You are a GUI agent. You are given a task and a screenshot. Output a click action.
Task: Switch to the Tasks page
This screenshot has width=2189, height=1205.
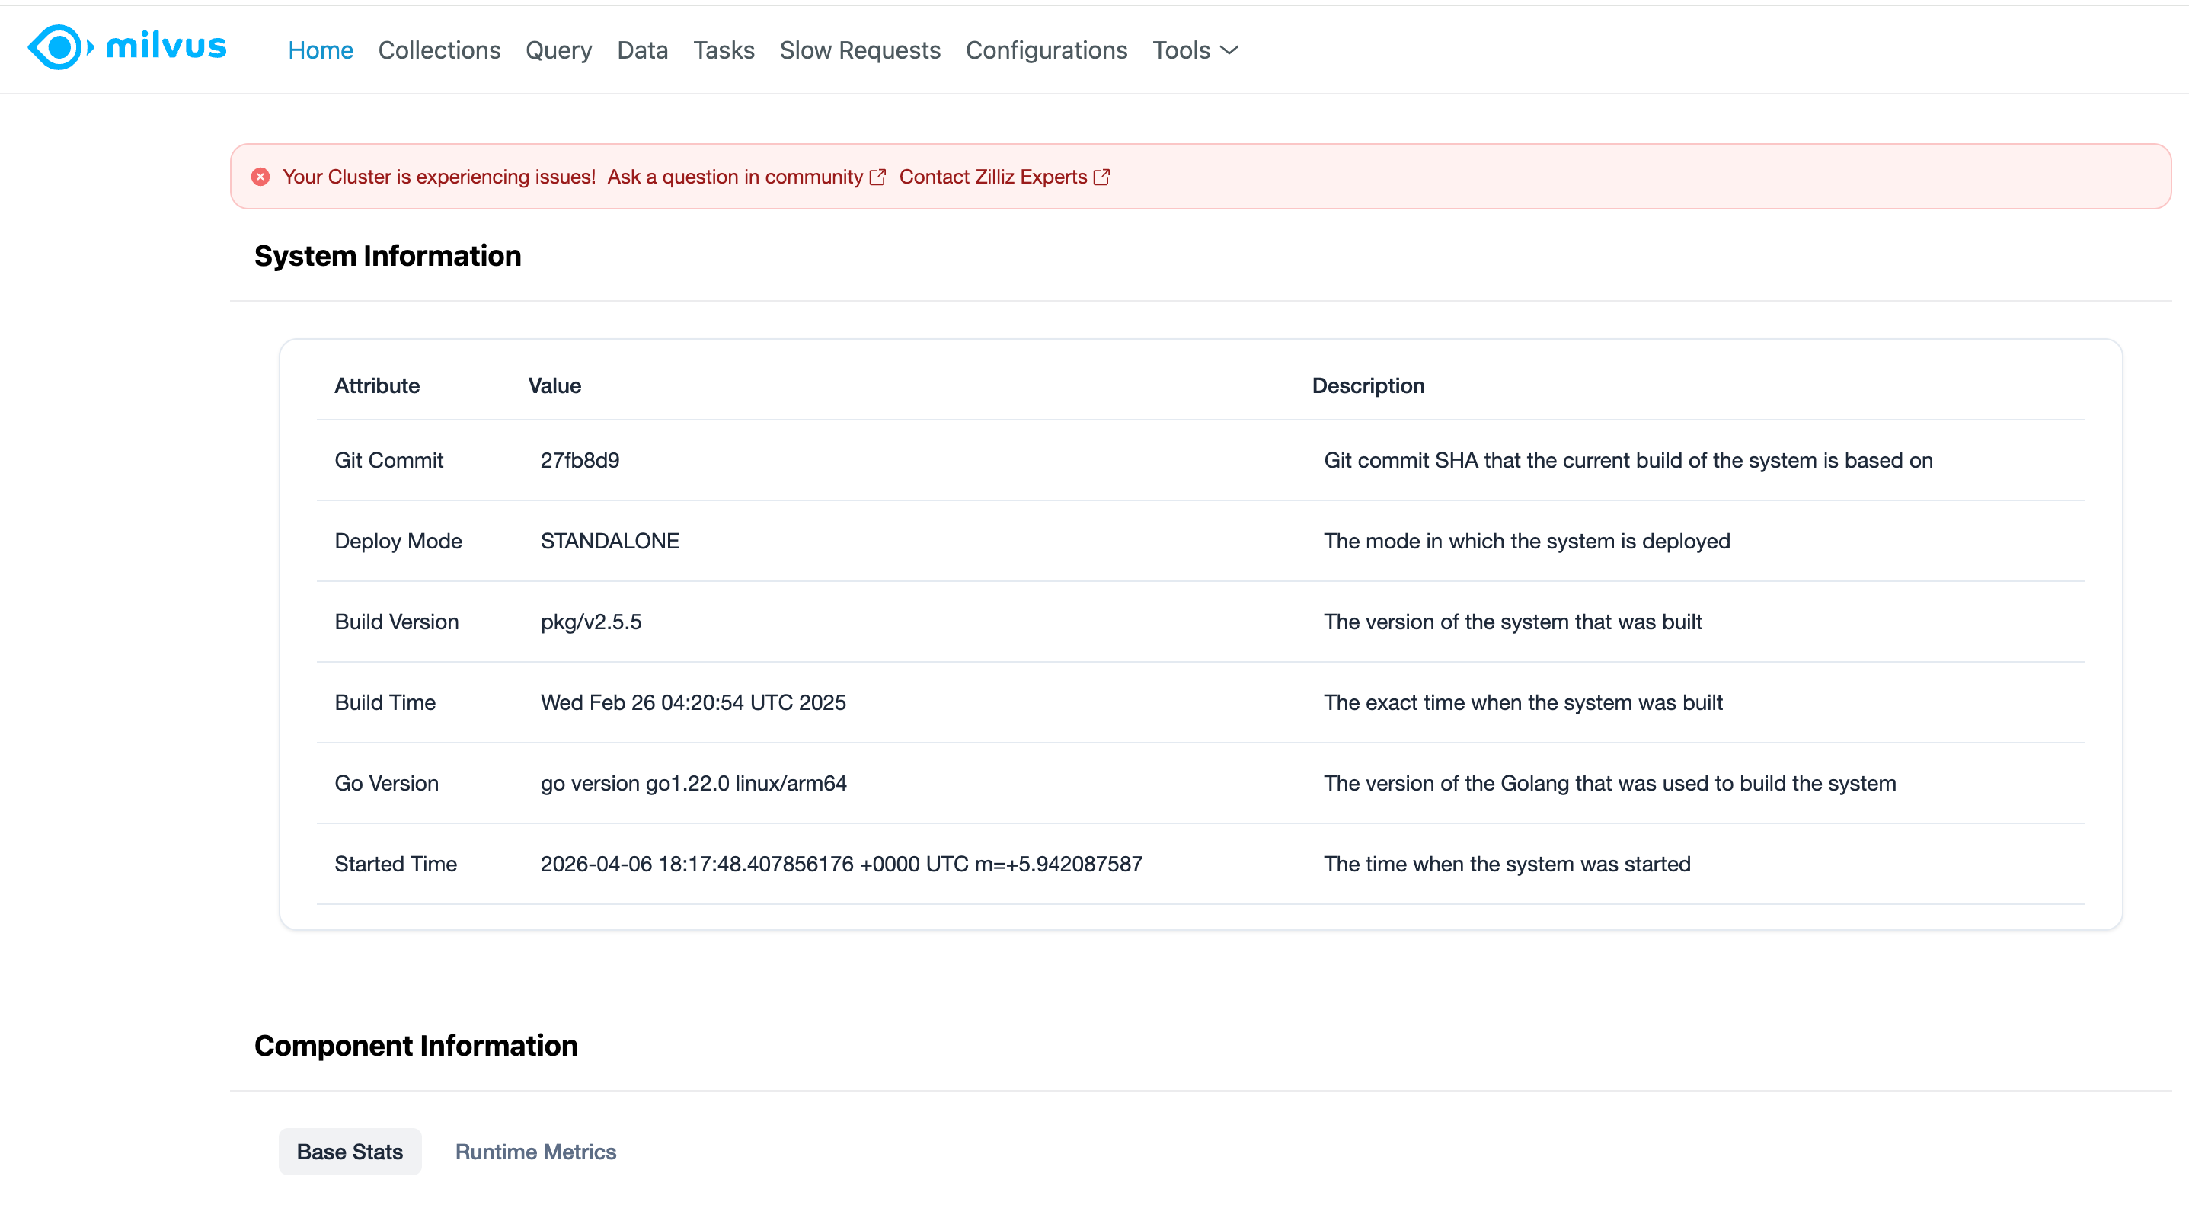pyautogui.click(x=723, y=50)
